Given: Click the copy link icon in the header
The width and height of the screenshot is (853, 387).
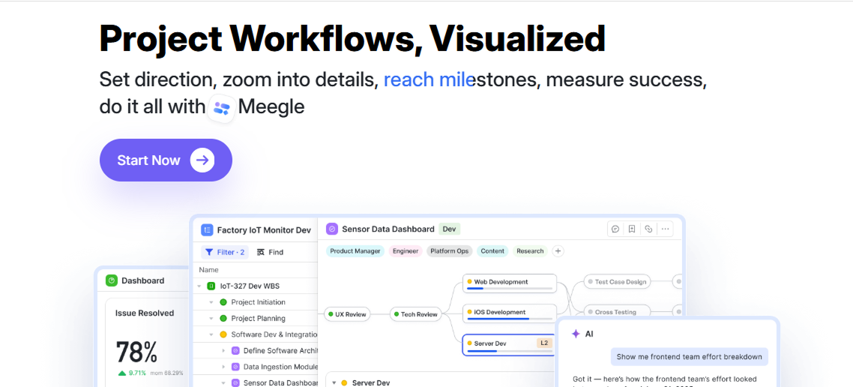Looking at the screenshot, I should [x=648, y=229].
